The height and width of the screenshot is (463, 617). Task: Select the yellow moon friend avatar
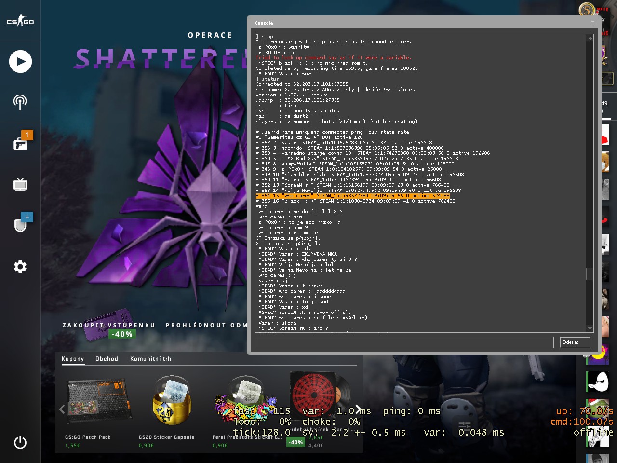click(x=598, y=354)
